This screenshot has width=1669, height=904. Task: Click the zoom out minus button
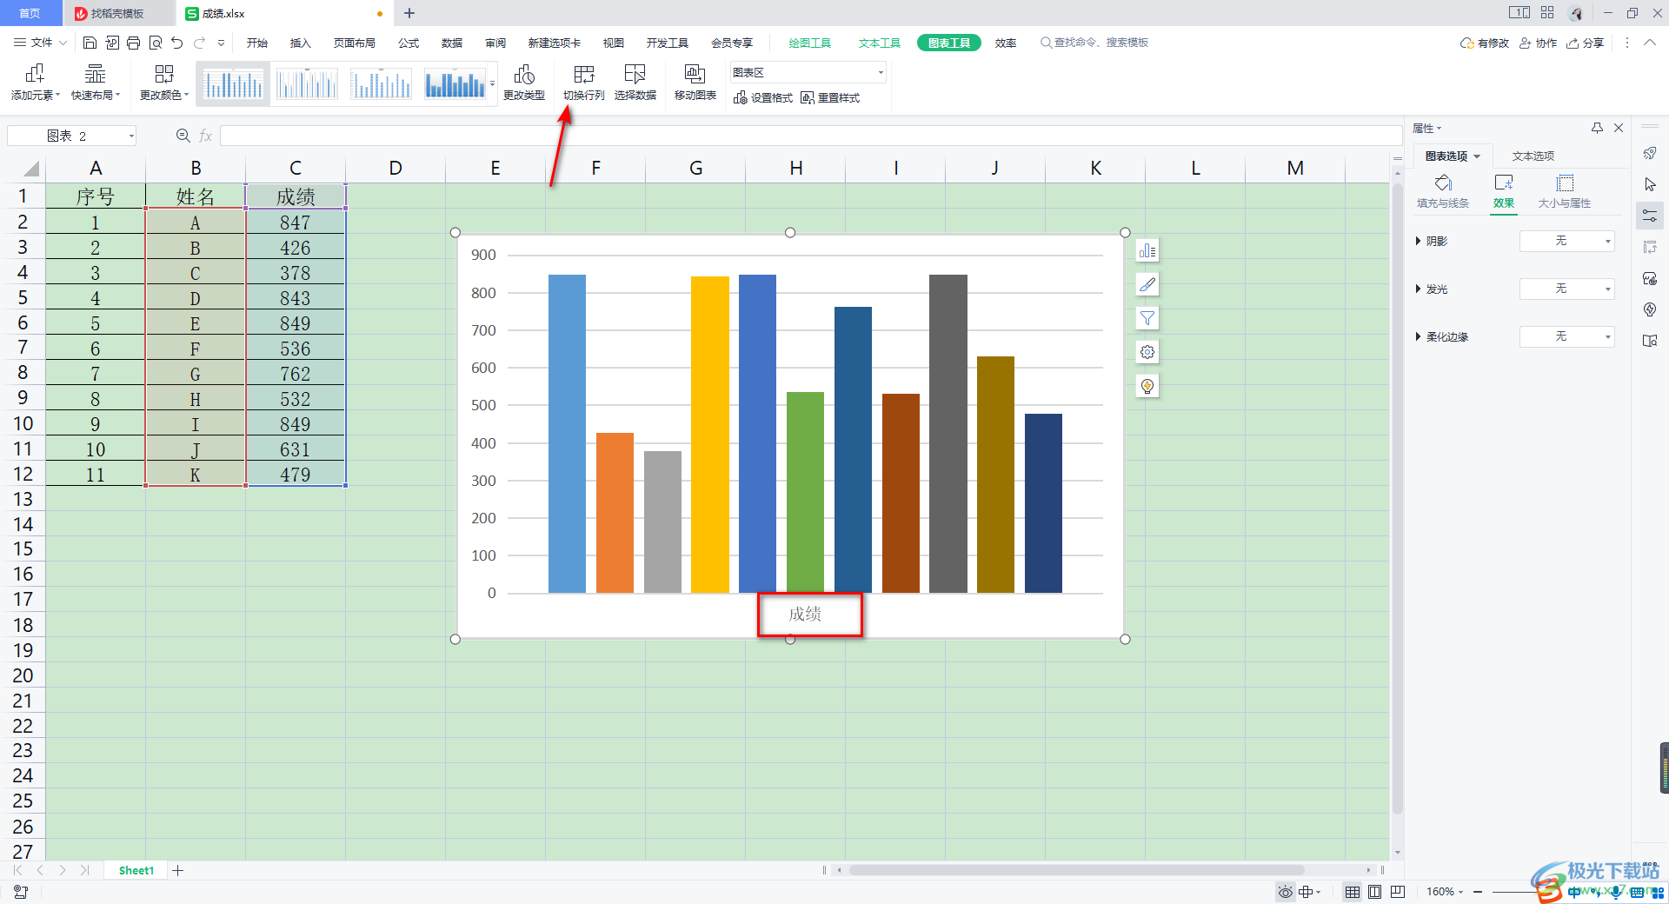(x=1478, y=892)
